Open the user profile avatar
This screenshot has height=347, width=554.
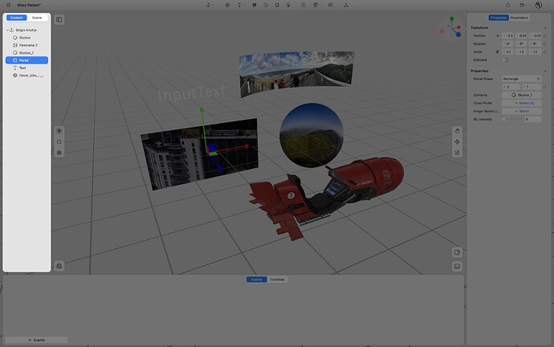pos(537,5)
